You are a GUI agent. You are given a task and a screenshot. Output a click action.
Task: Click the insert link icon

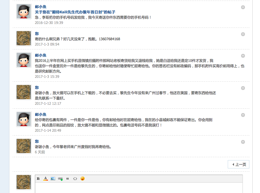(60, 178)
